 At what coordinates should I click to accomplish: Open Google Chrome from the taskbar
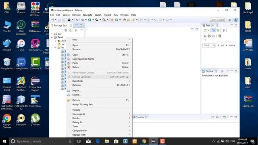(x=144, y=141)
